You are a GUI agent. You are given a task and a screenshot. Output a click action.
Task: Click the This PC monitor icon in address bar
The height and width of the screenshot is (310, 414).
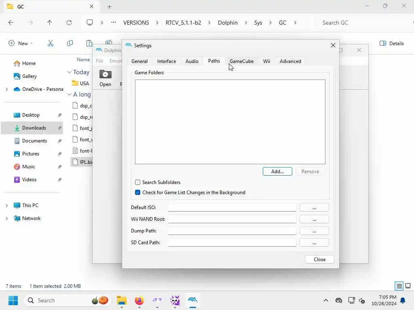(x=90, y=23)
